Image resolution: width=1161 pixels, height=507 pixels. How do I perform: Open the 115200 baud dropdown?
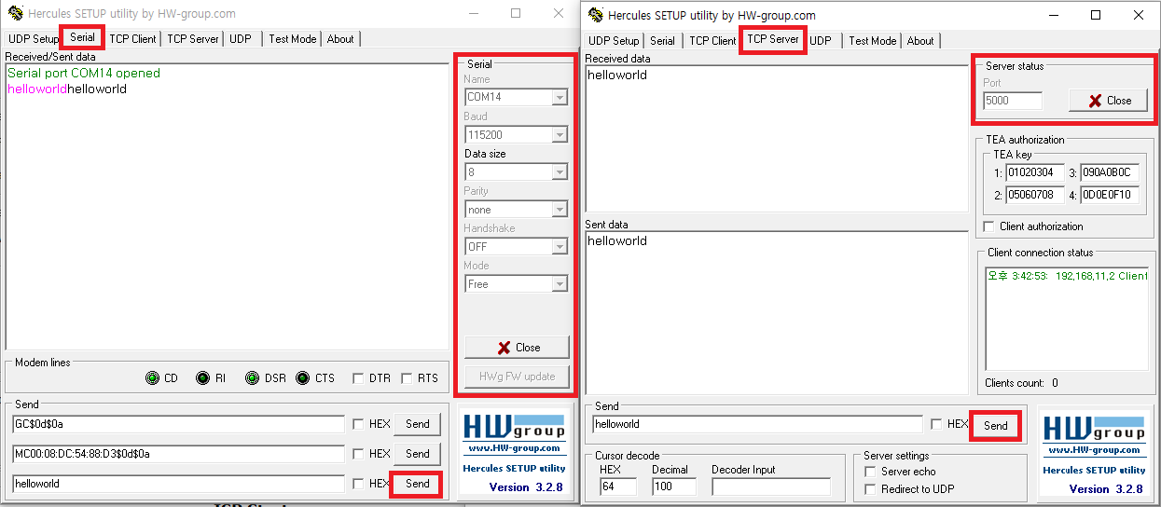click(x=560, y=134)
